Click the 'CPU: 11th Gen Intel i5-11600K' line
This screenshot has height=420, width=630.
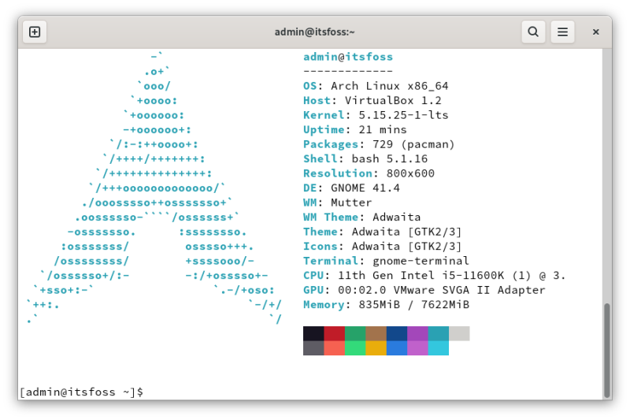point(435,275)
